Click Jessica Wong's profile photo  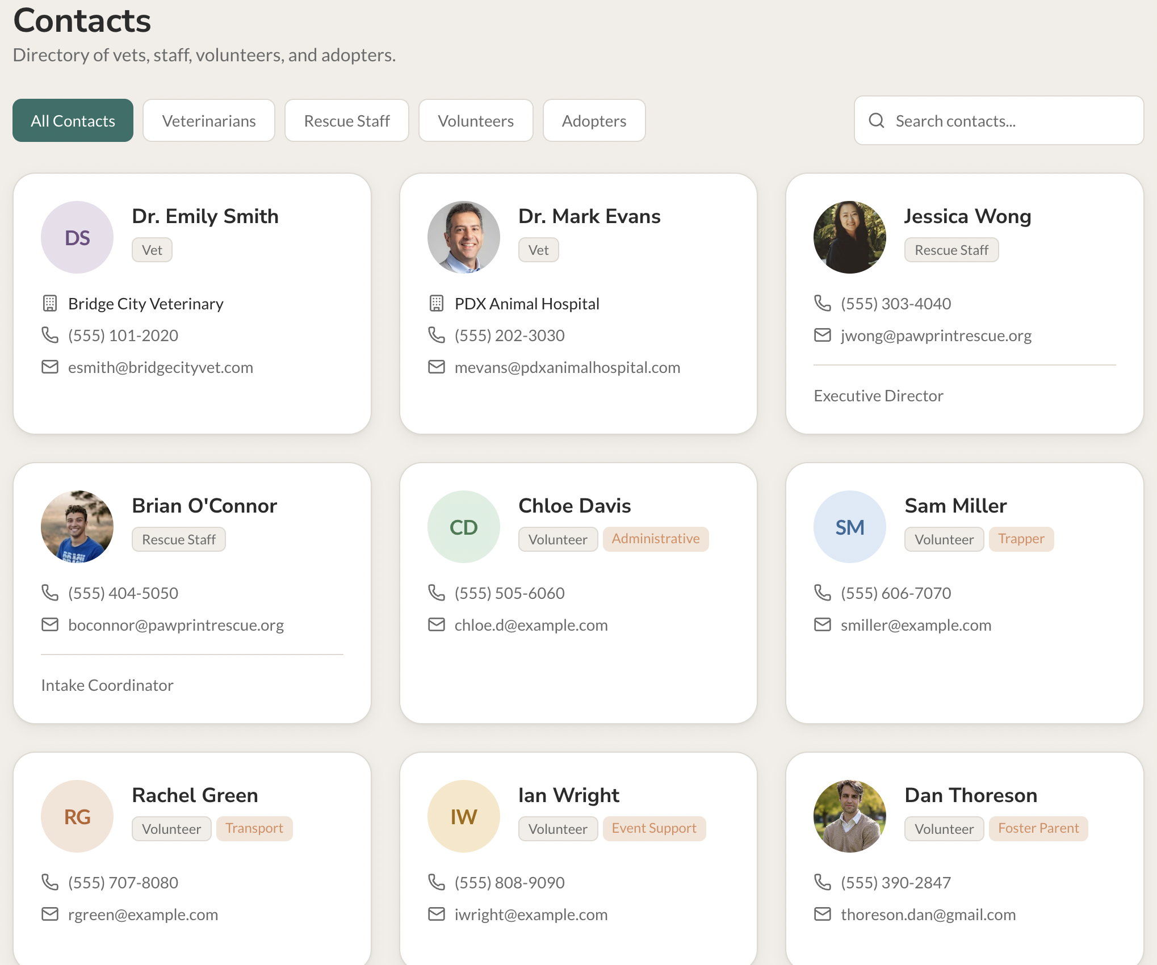tap(850, 237)
